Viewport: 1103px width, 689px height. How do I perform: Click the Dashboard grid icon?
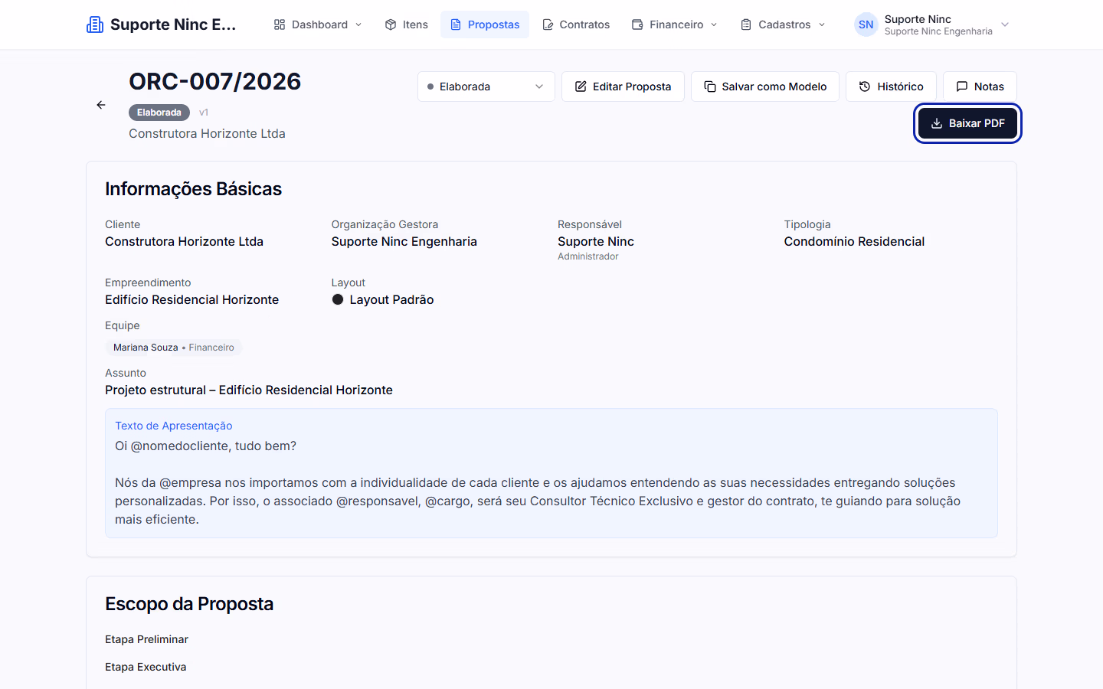tap(280, 24)
